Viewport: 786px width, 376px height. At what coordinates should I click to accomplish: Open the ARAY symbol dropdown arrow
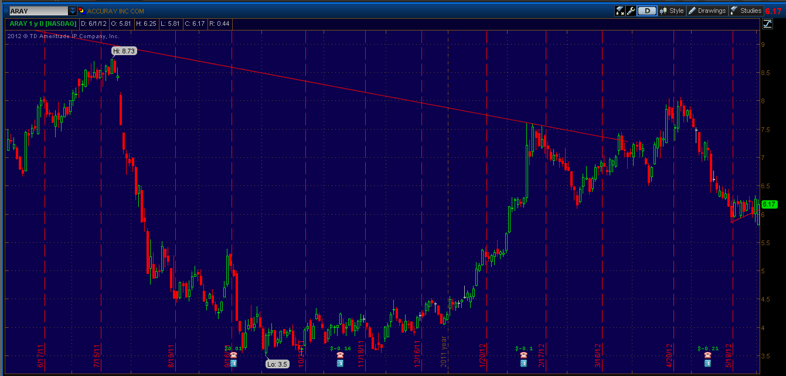[72, 11]
